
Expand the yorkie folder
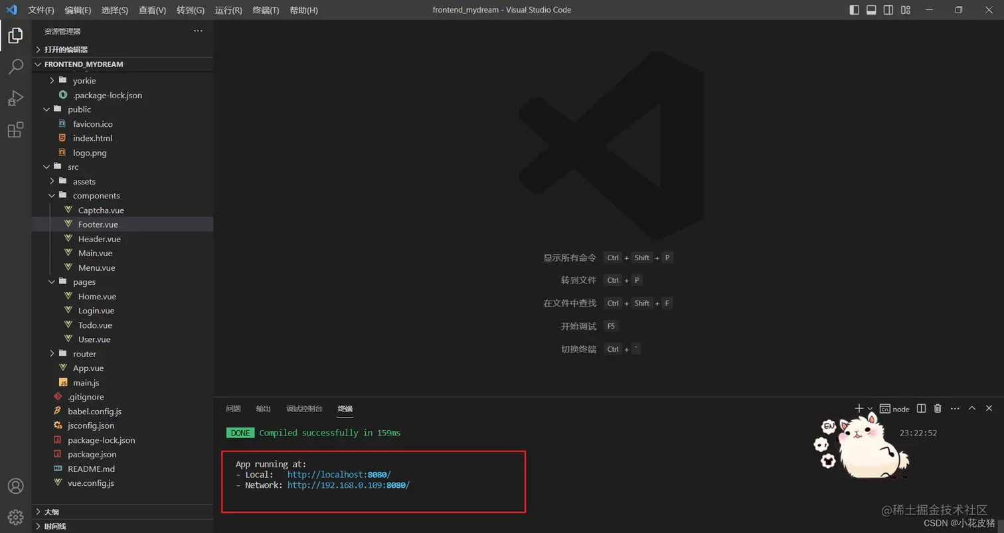tap(123, 81)
